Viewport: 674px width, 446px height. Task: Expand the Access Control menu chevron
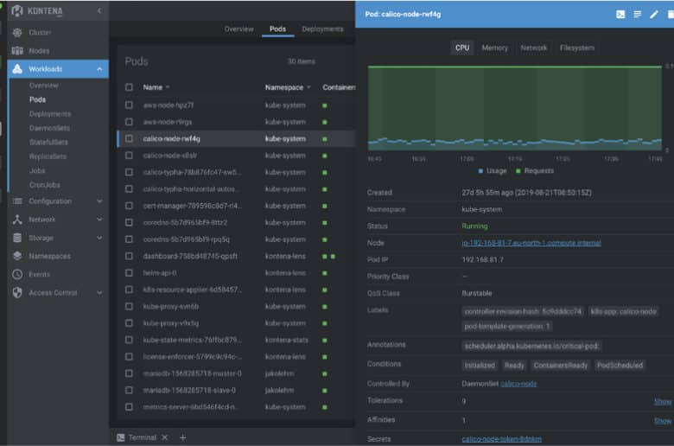click(99, 293)
